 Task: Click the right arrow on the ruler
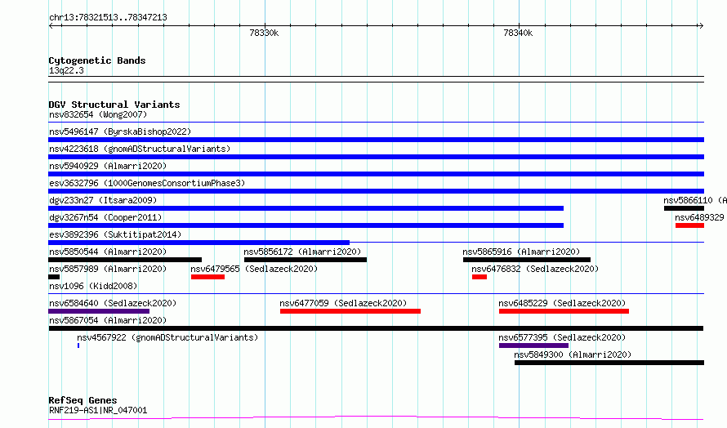[701, 26]
